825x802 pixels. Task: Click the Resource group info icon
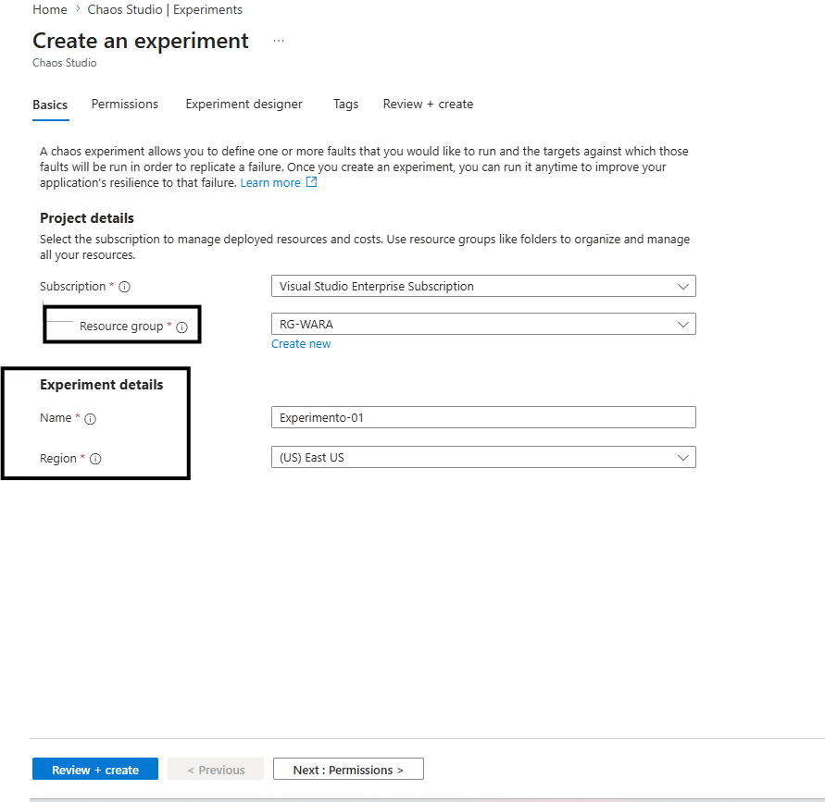pyautogui.click(x=181, y=327)
